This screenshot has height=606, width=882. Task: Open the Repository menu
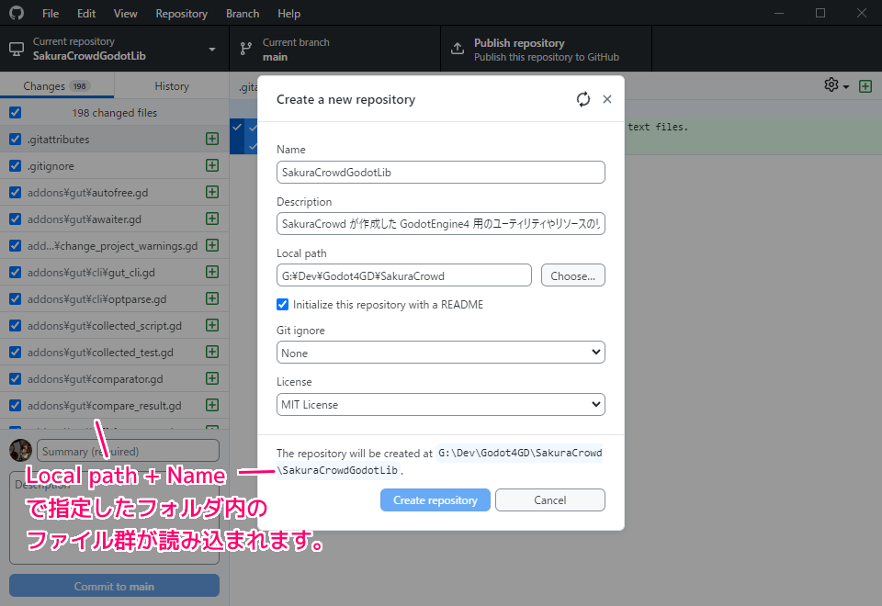(x=181, y=14)
